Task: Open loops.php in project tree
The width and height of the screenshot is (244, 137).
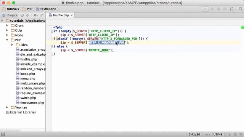Action: point(26,73)
